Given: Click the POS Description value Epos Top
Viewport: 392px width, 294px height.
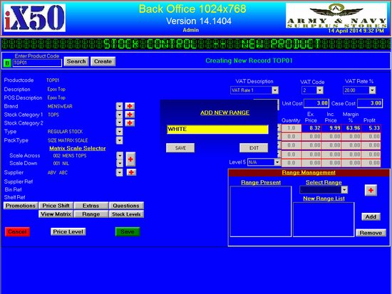Looking at the screenshot, I should 56,98.
